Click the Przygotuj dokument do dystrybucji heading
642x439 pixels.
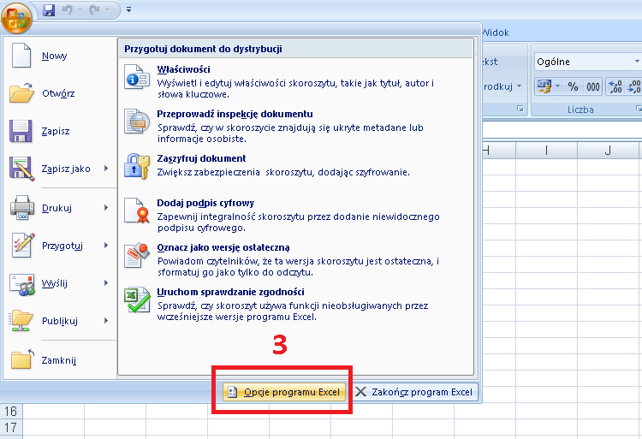203,49
